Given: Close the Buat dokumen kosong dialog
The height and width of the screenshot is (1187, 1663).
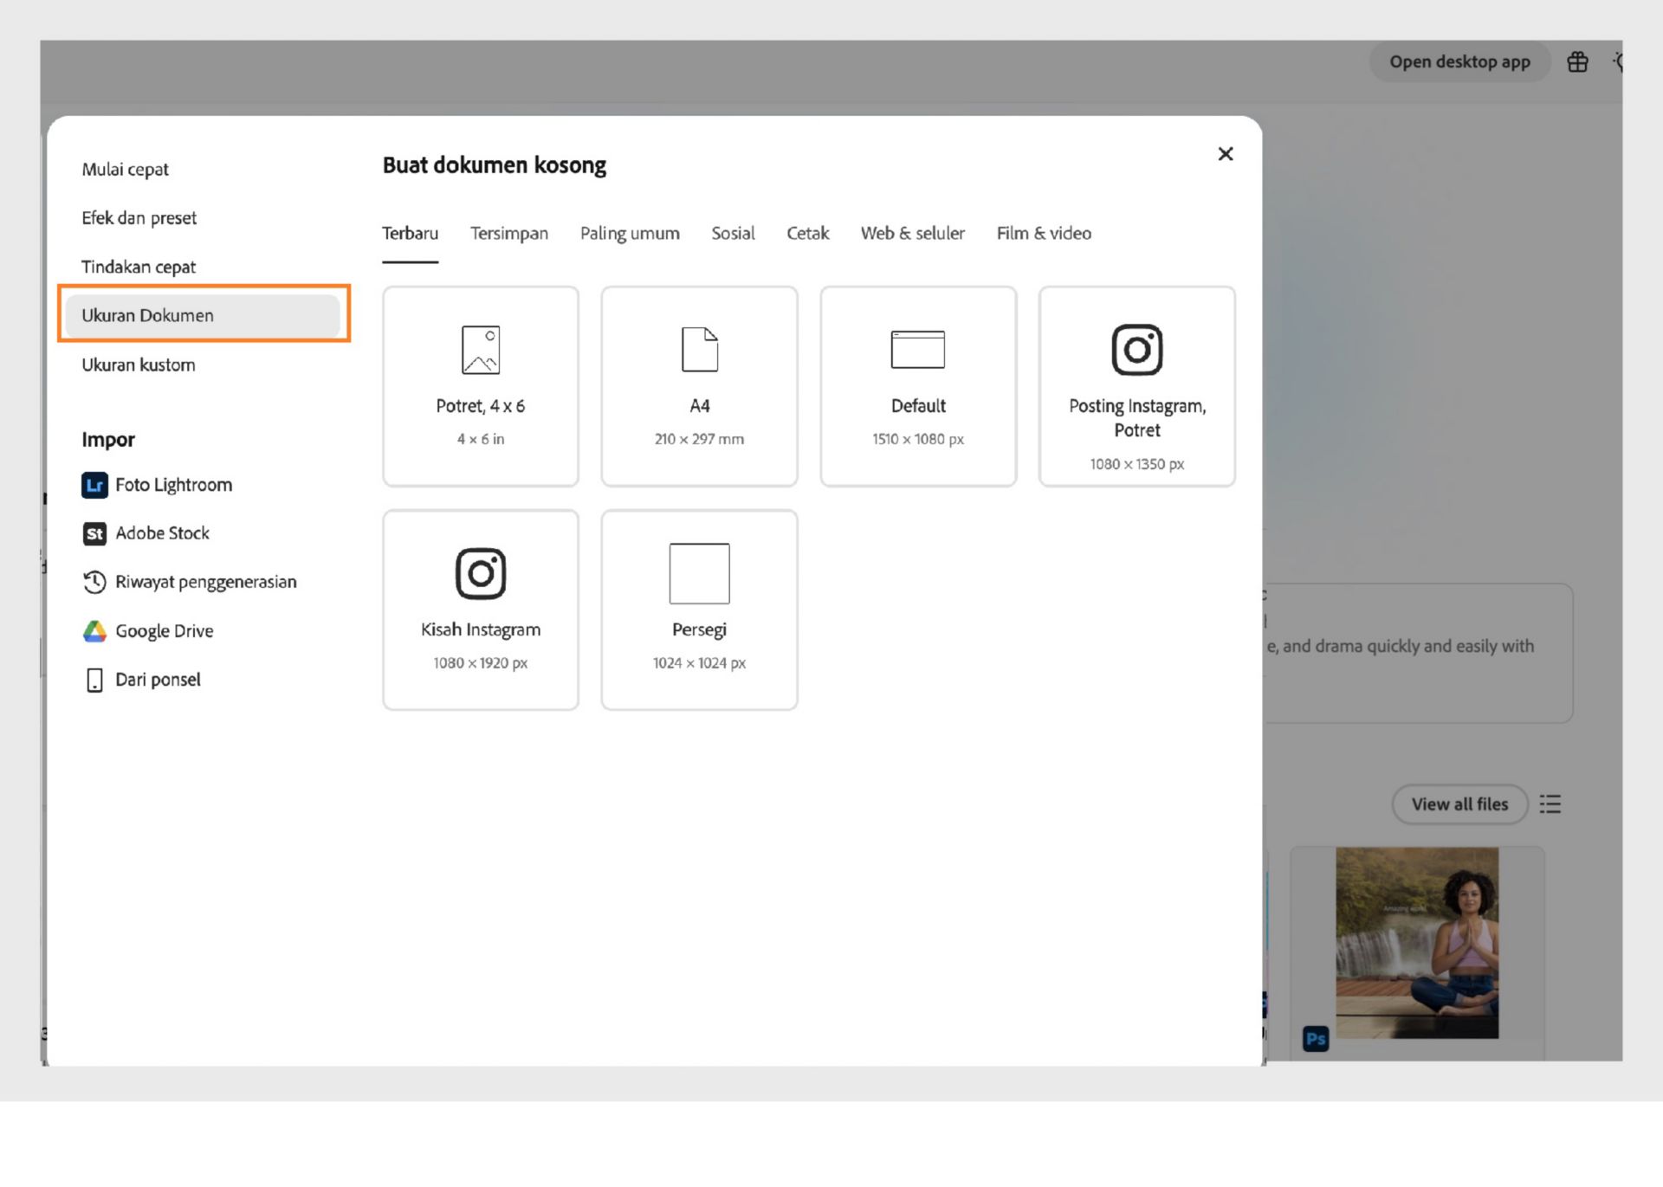Looking at the screenshot, I should (x=1225, y=154).
